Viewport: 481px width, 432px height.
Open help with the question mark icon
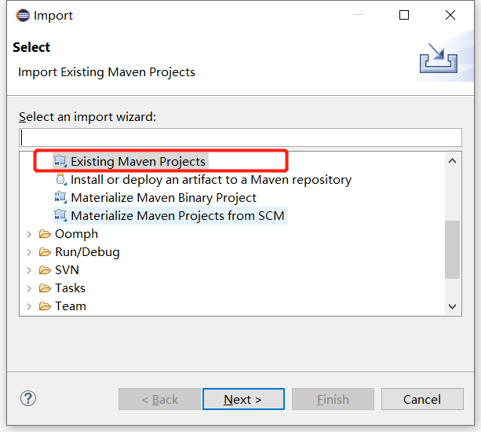coord(28,398)
